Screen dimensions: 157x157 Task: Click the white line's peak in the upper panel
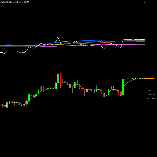58,37
